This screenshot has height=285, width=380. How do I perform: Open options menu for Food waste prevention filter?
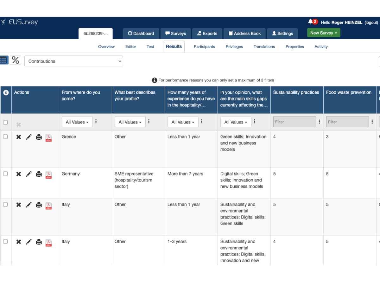click(372, 122)
